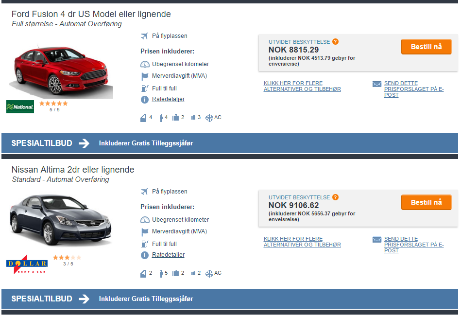Click the gray Nissan Altima car image

[x=61, y=220]
